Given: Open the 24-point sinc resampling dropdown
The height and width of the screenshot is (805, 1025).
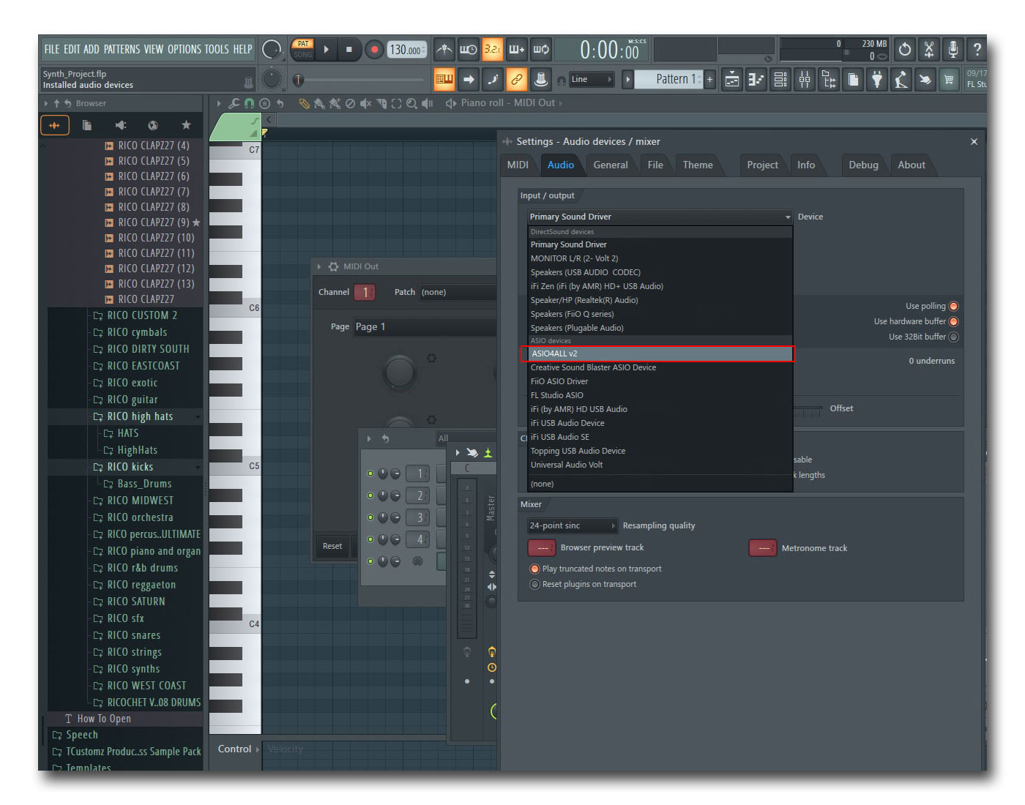Looking at the screenshot, I should (573, 525).
